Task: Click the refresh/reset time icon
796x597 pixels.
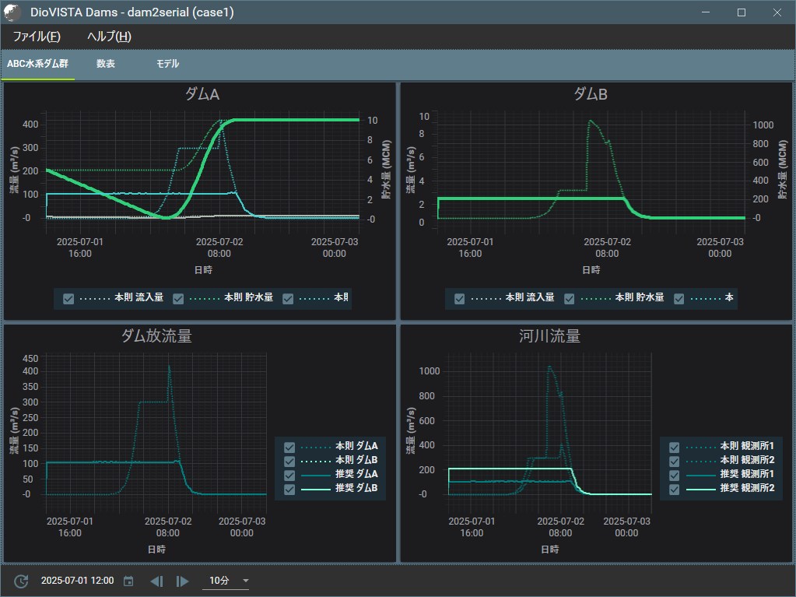Action: tap(22, 581)
